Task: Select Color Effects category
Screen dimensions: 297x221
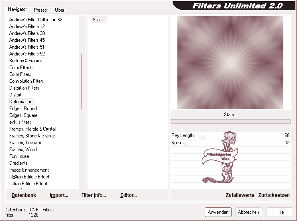Action: 21,68
